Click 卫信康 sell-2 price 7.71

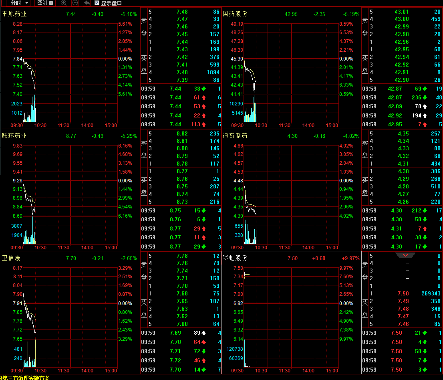tap(182, 278)
